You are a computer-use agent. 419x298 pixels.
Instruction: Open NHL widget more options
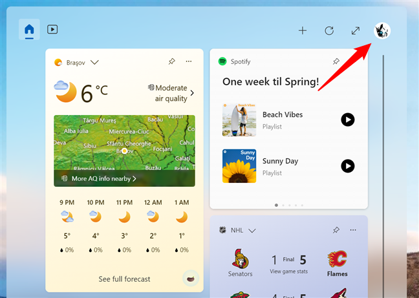[x=353, y=230]
